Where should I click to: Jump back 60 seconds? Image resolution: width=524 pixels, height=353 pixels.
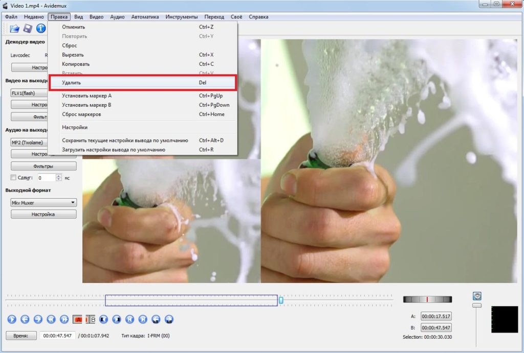[156, 319]
